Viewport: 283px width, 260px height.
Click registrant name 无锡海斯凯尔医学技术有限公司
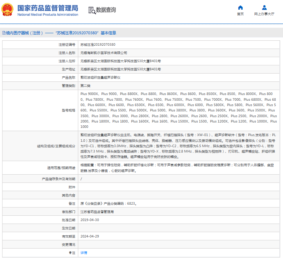pos(103,53)
